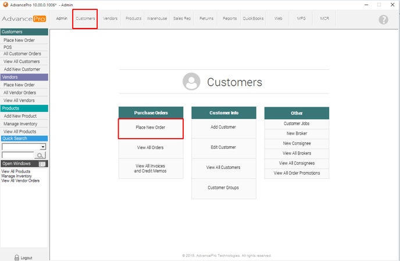Select the Reports tab
Viewport: 400px width, 261px height.
[x=230, y=19]
